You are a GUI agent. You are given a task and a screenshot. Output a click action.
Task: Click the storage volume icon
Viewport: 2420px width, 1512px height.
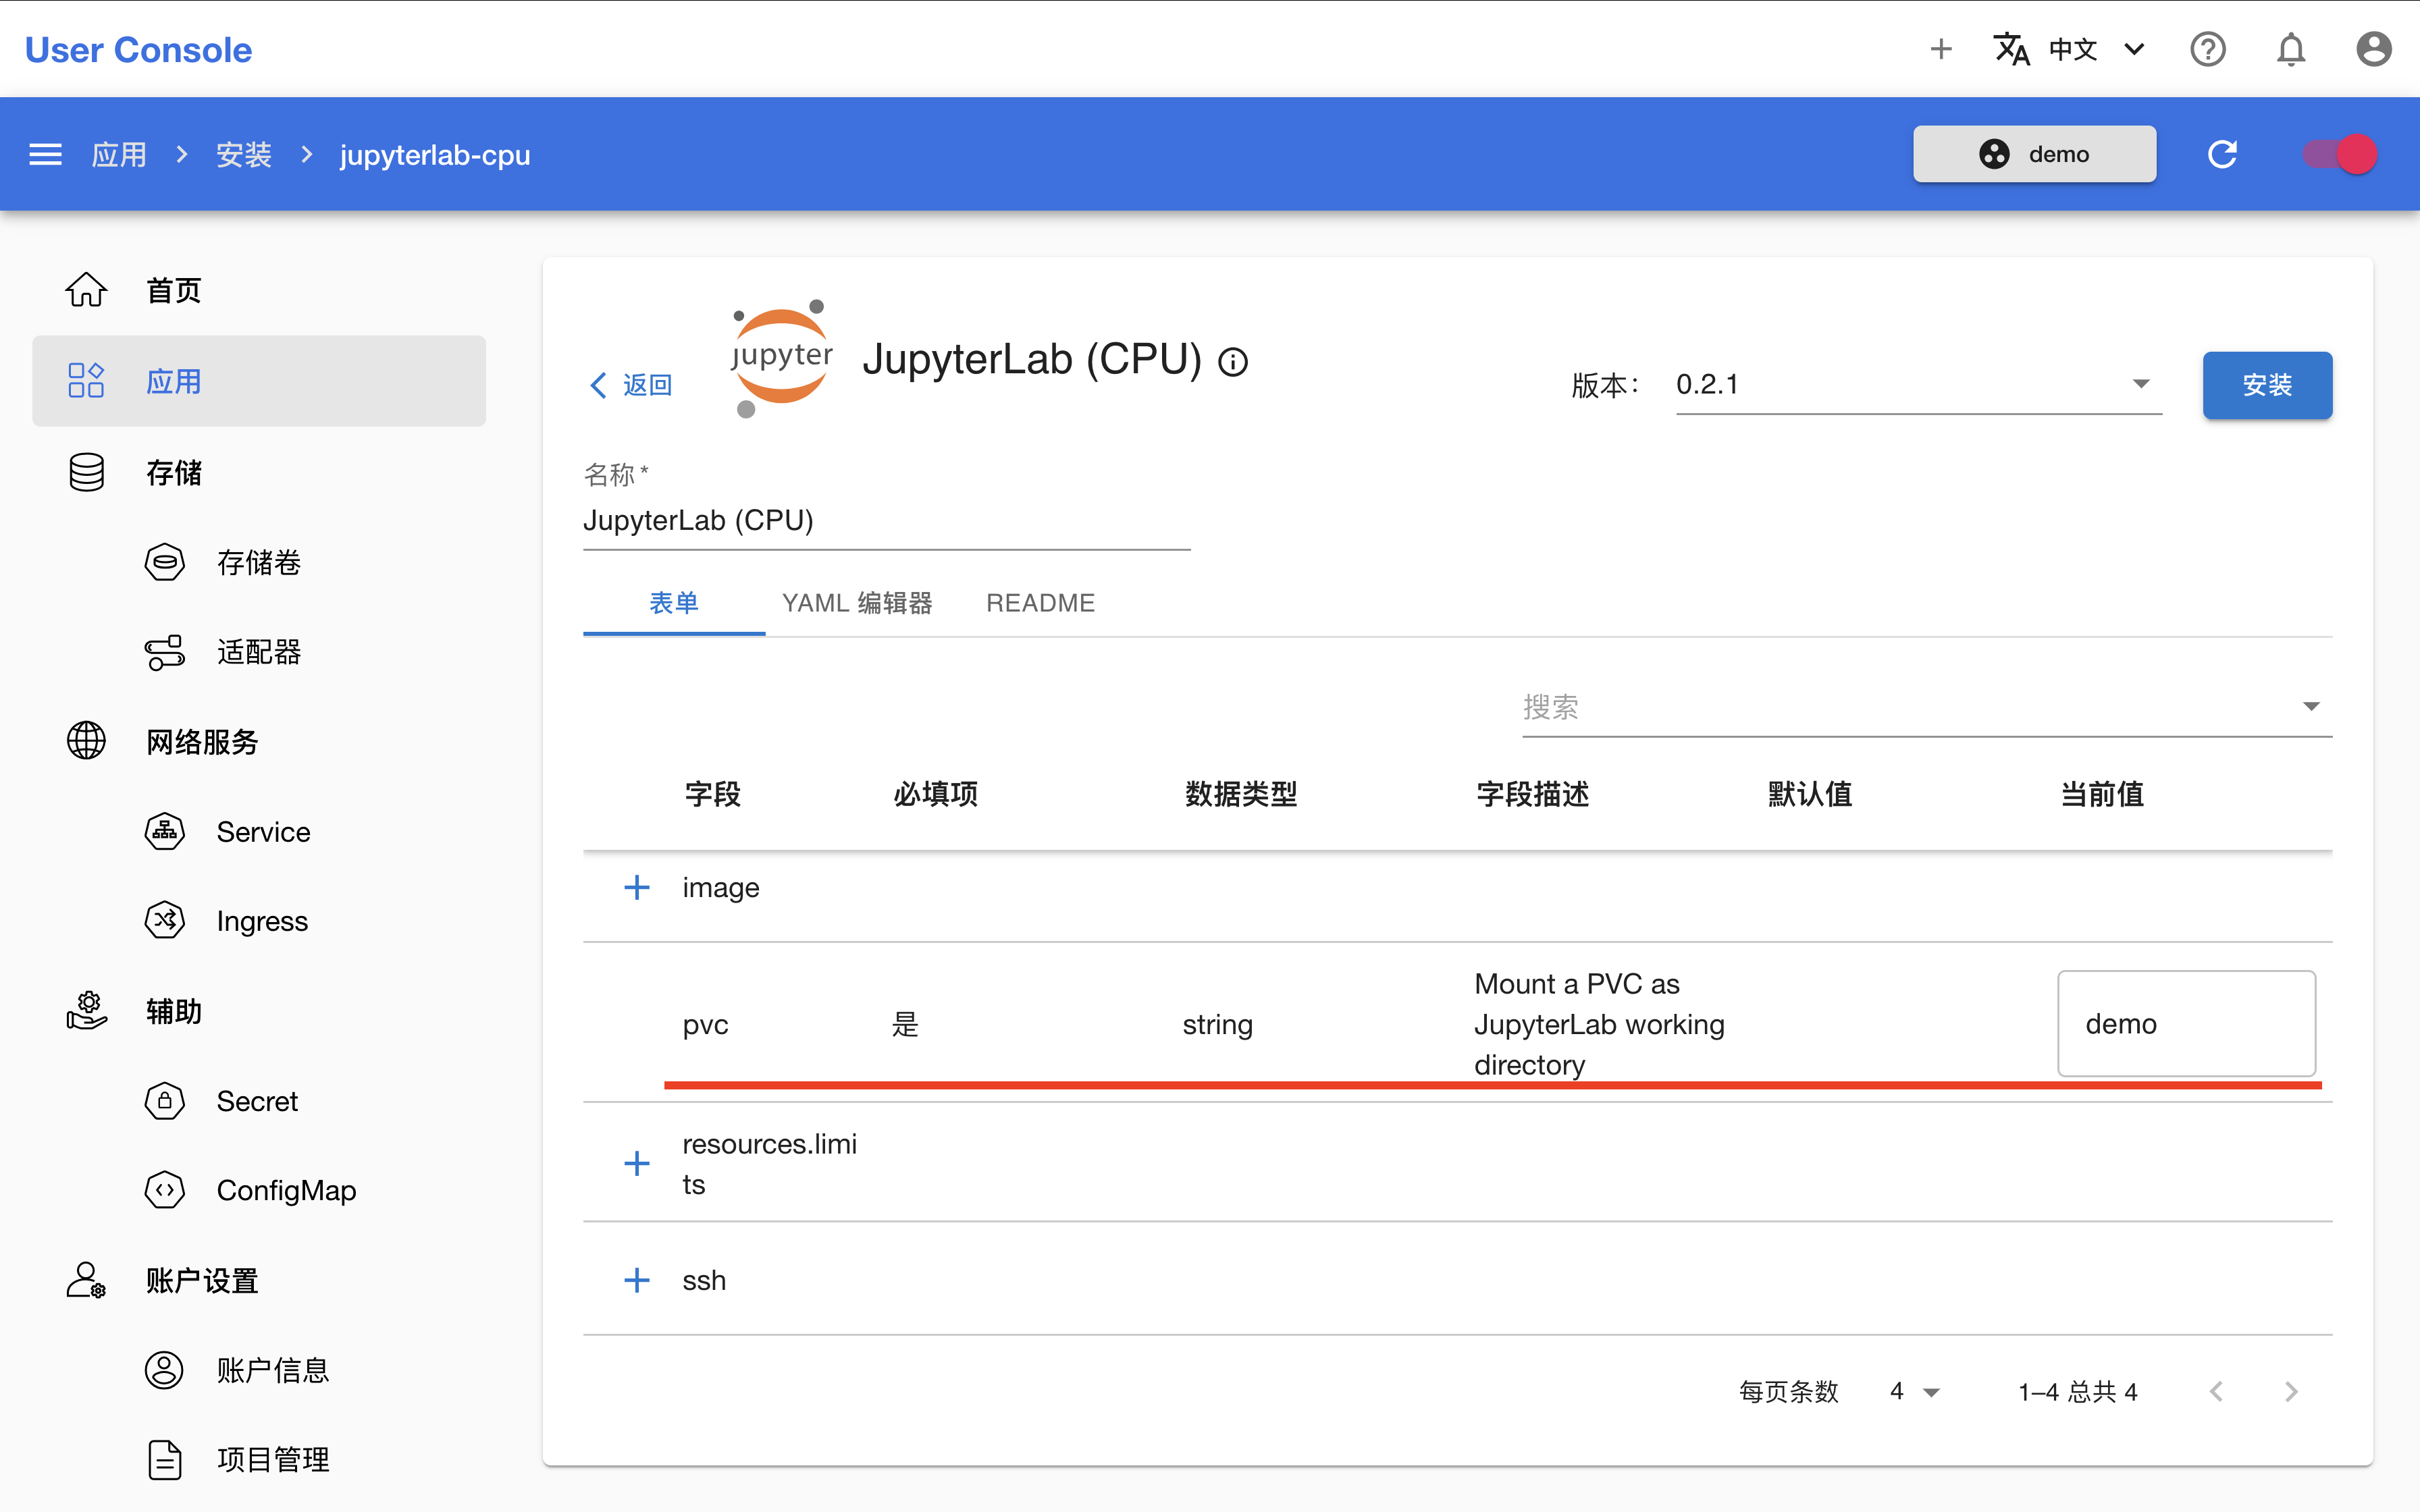coord(164,562)
